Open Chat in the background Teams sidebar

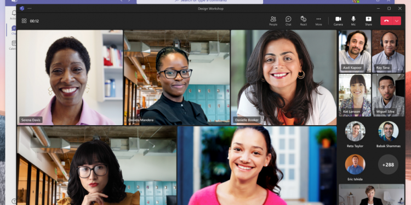13,30
